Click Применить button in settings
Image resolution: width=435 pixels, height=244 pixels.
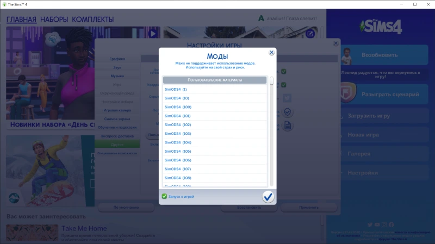[x=309, y=208]
